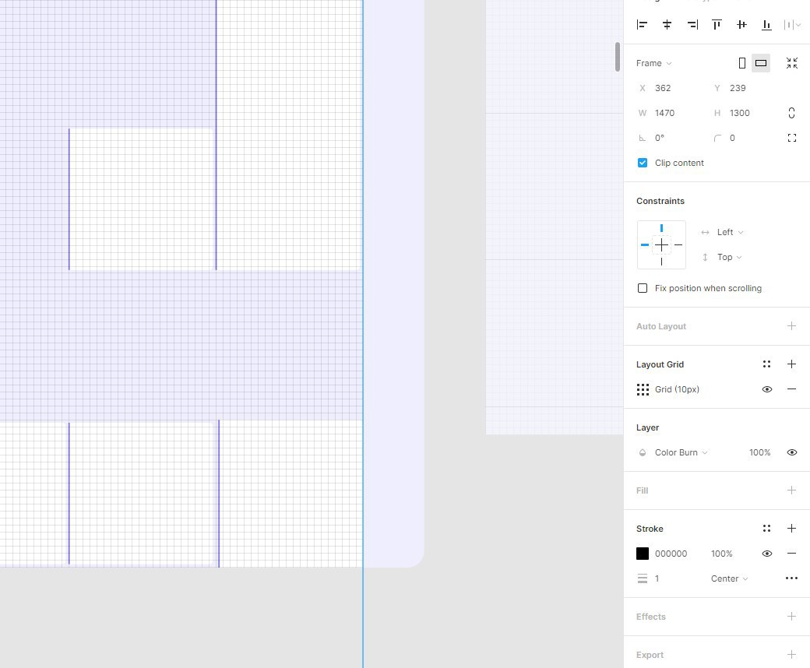Align selection to the right
This screenshot has height=668, width=810.
[x=692, y=24]
